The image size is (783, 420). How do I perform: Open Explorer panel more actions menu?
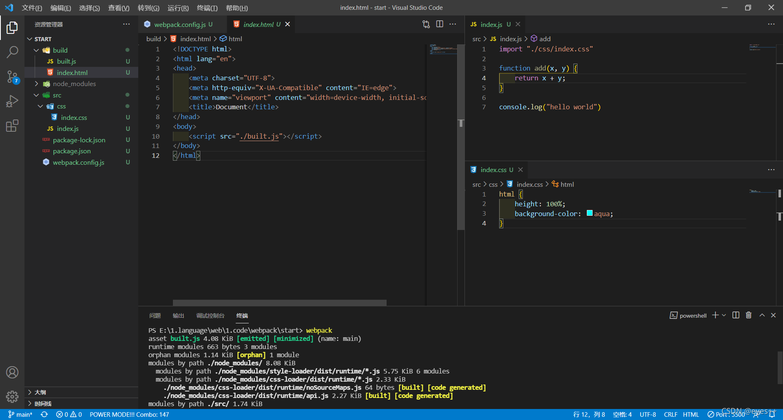[x=126, y=24]
